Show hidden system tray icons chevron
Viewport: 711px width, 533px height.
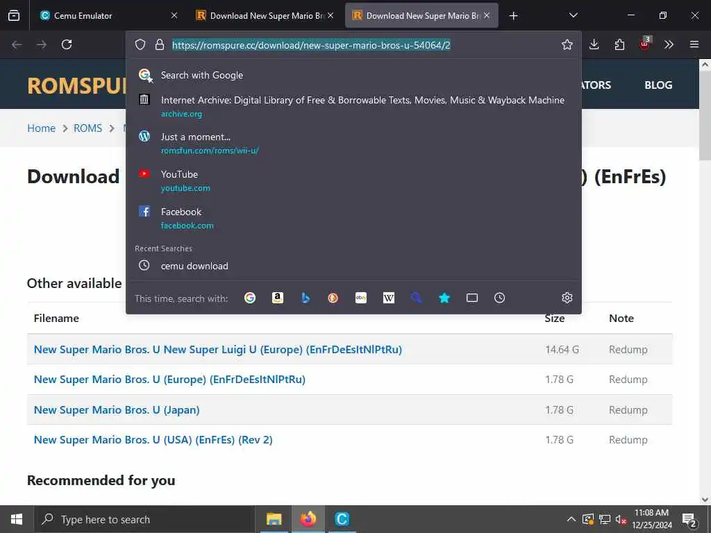coord(571,519)
